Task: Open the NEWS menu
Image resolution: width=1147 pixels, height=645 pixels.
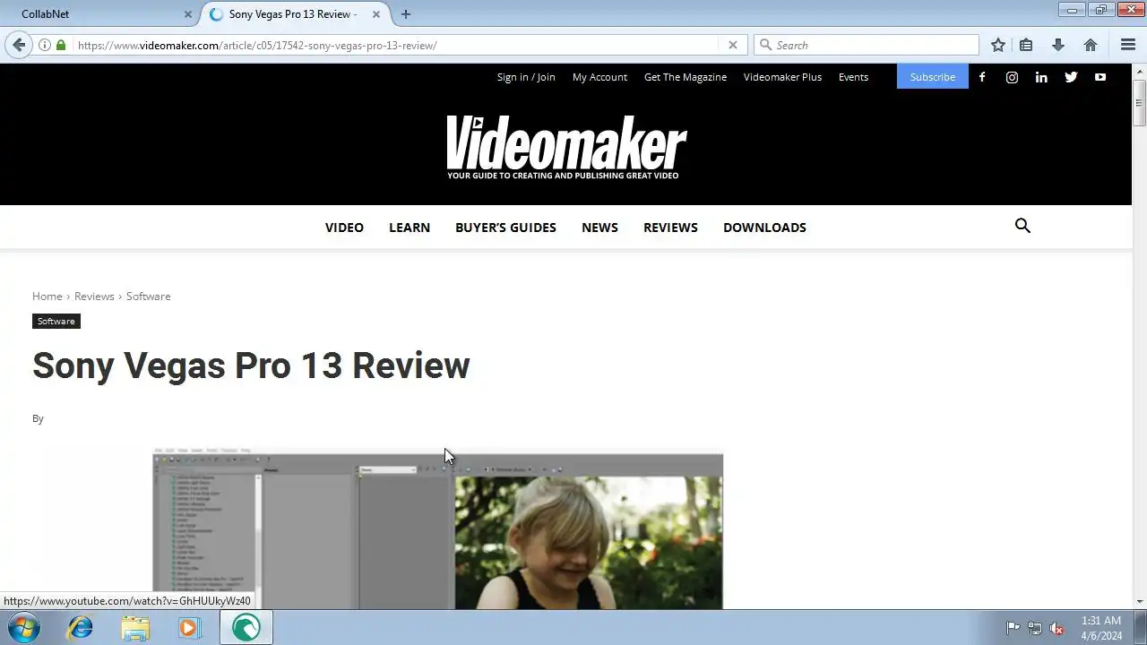Action: (x=599, y=228)
